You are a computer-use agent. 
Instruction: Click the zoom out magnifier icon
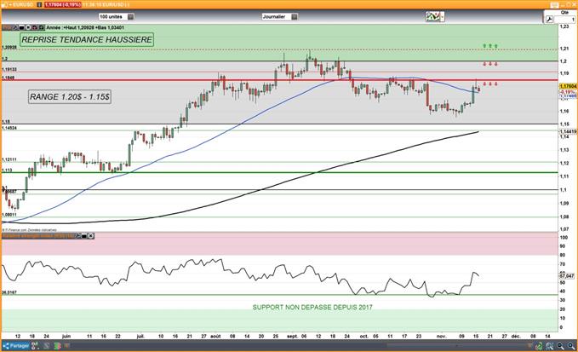pos(560,346)
